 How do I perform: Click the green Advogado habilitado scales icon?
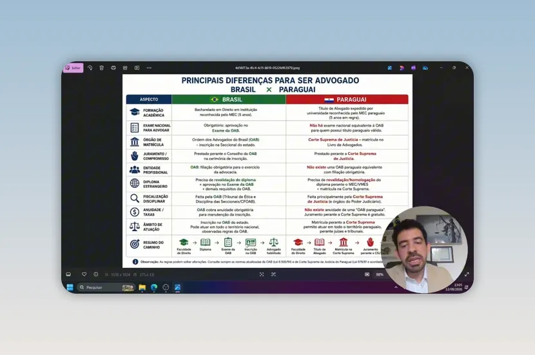tap(274, 242)
